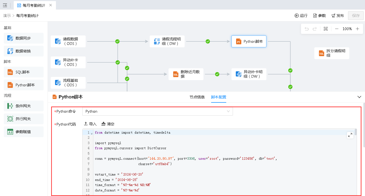Click the redo arrow in canvas toolbar

pyautogui.click(x=315, y=29)
